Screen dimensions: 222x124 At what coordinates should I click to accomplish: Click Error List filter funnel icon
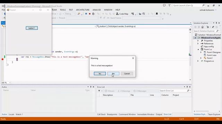pyautogui.click(x=99, y=91)
